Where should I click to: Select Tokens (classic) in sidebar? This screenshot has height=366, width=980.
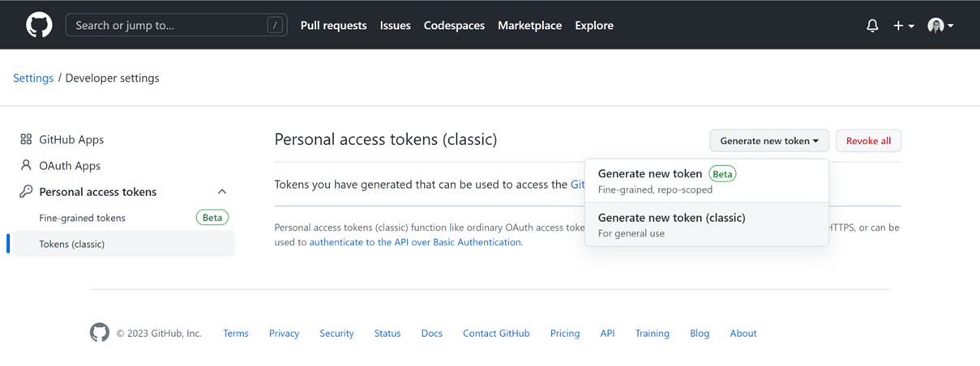124,244
